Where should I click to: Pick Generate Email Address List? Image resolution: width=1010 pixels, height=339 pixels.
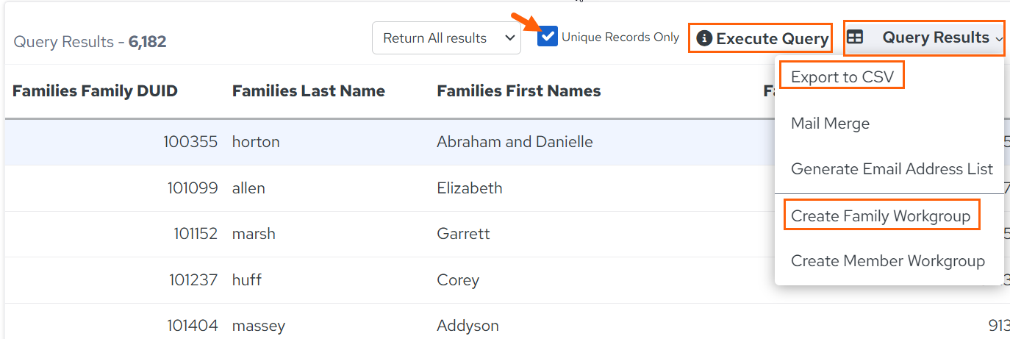click(892, 169)
